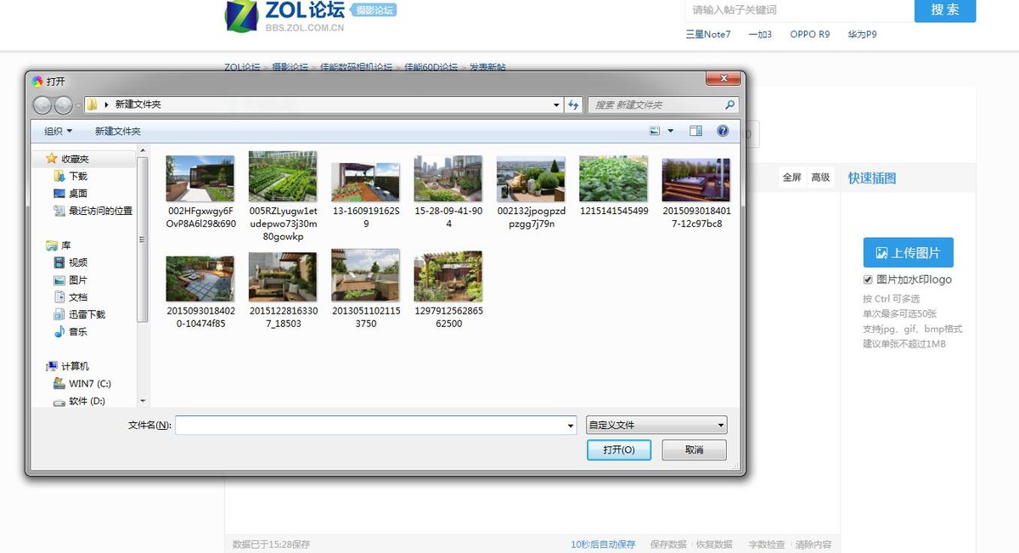The width and height of the screenshot is (1019, 553).
Task: Switch to the 全屏 tab
Action: tap(791, 178)
